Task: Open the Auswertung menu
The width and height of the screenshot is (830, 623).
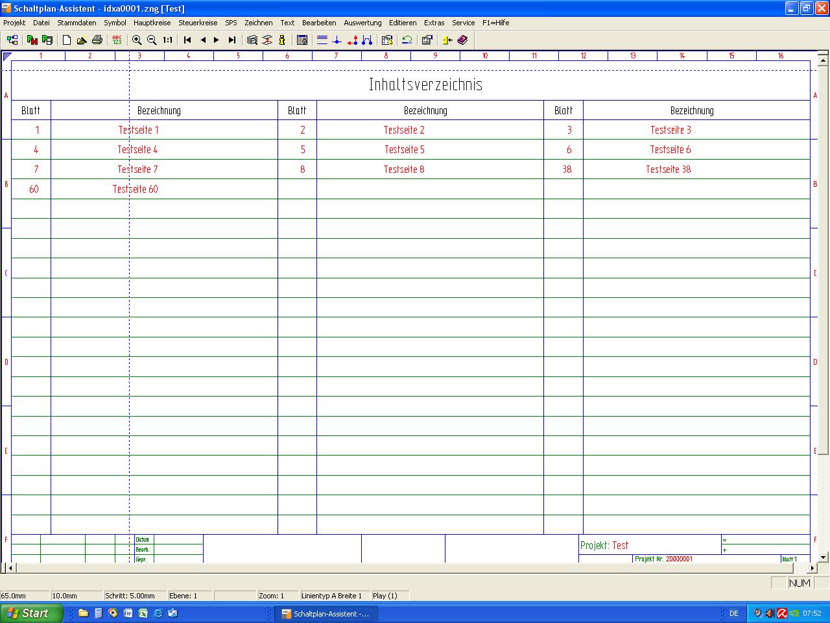Action: coord(362,23)
